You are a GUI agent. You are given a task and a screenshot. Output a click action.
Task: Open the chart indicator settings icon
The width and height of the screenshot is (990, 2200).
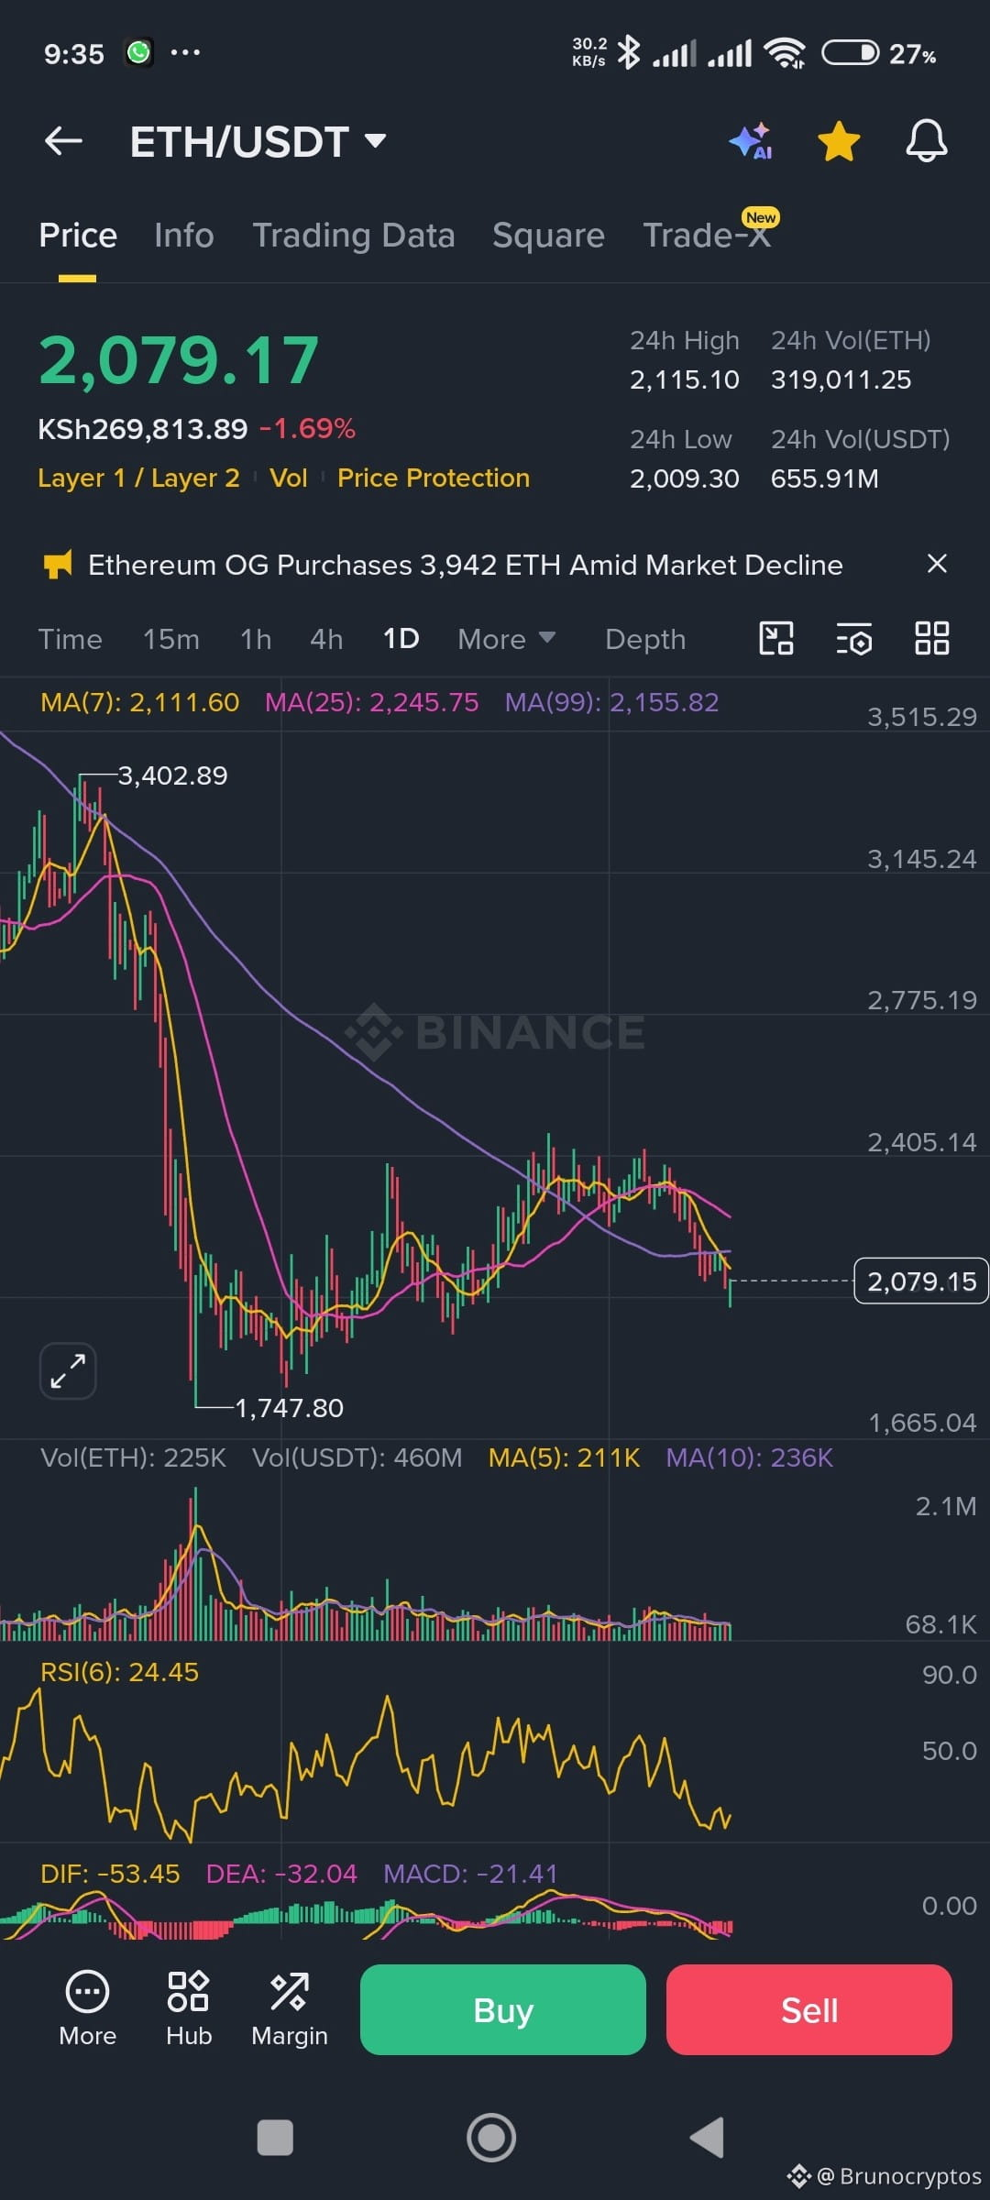click(854, 638)
